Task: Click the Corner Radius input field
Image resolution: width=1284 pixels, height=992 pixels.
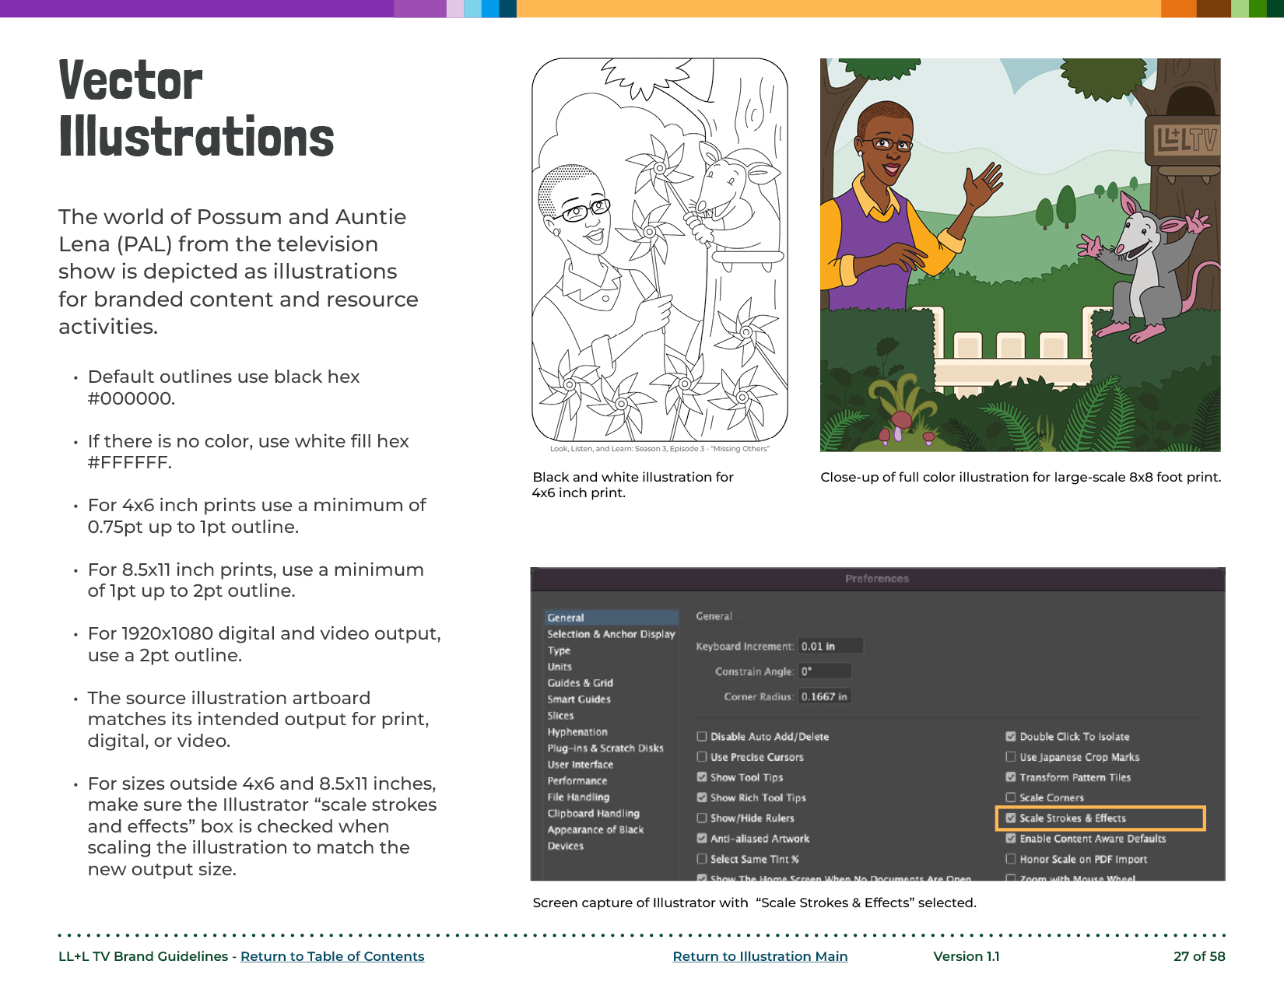Action: click(825, 696)
